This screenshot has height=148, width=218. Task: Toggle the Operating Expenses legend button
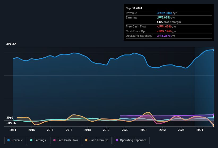click(131, 140)
